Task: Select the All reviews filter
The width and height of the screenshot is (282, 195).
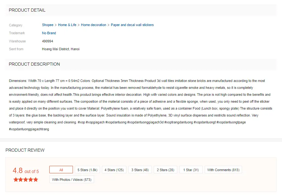Action: point(61,170)
